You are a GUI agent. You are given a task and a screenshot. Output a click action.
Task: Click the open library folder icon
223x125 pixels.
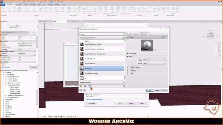(81, 86)
